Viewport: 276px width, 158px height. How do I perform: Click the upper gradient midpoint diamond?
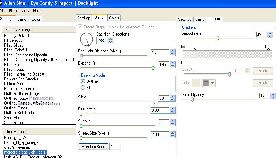[x=195, y=49]
